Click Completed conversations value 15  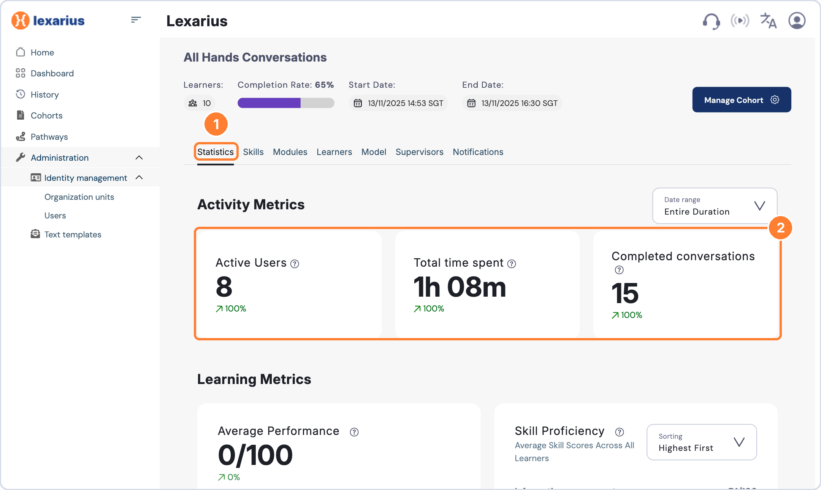click(625, 293)
